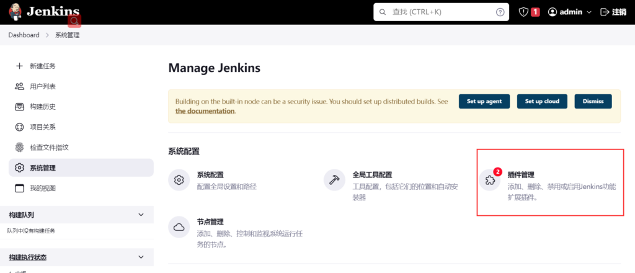Image resolution: width=635 pixels, height=273 pixels.
Task: Collapse the 构建执行状态 panel chevron
Action: 141,257
